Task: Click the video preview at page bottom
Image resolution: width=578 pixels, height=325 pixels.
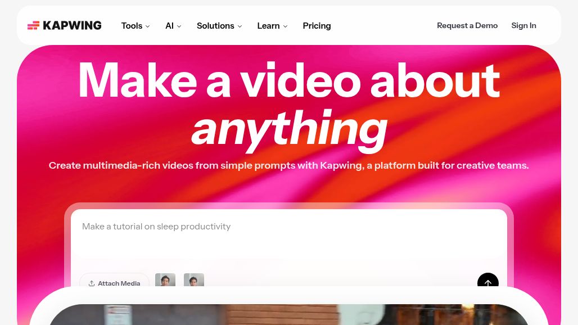Action: click(x=289, y=314)
